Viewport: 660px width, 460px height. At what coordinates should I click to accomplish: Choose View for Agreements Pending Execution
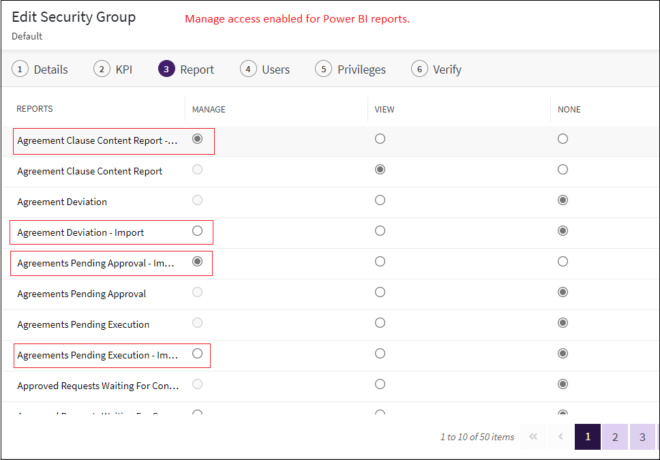click(380, 323)
